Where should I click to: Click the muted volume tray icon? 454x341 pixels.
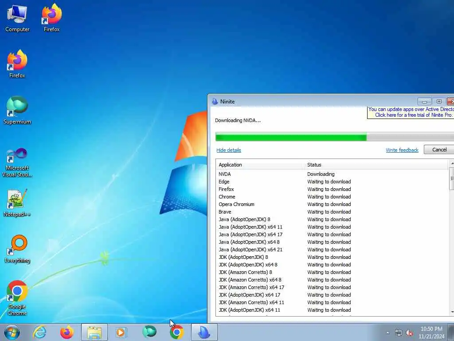(x=409, y=333)
